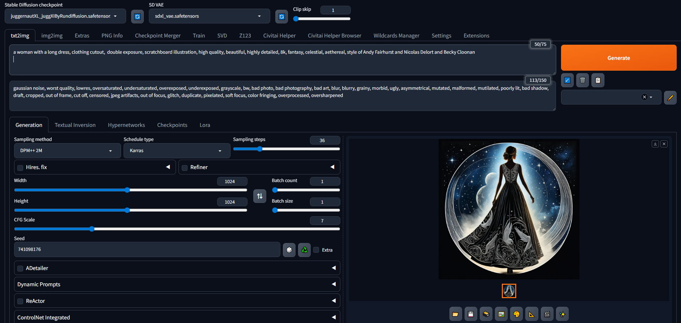Switch to the Textual Inversion tab
This screenshot has width=681, height=323.
(x=75, y=125)
